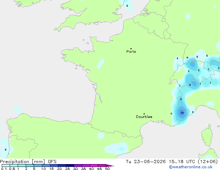Image resolution: width=220 pixels, height=170 pixels.
Task: Click the legend label 25
Action: tap(67, 169)
